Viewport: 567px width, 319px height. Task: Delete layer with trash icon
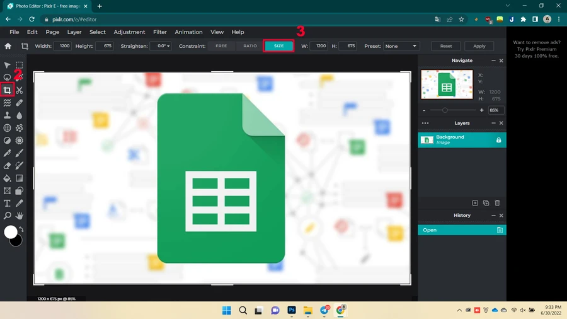[497, 203]
